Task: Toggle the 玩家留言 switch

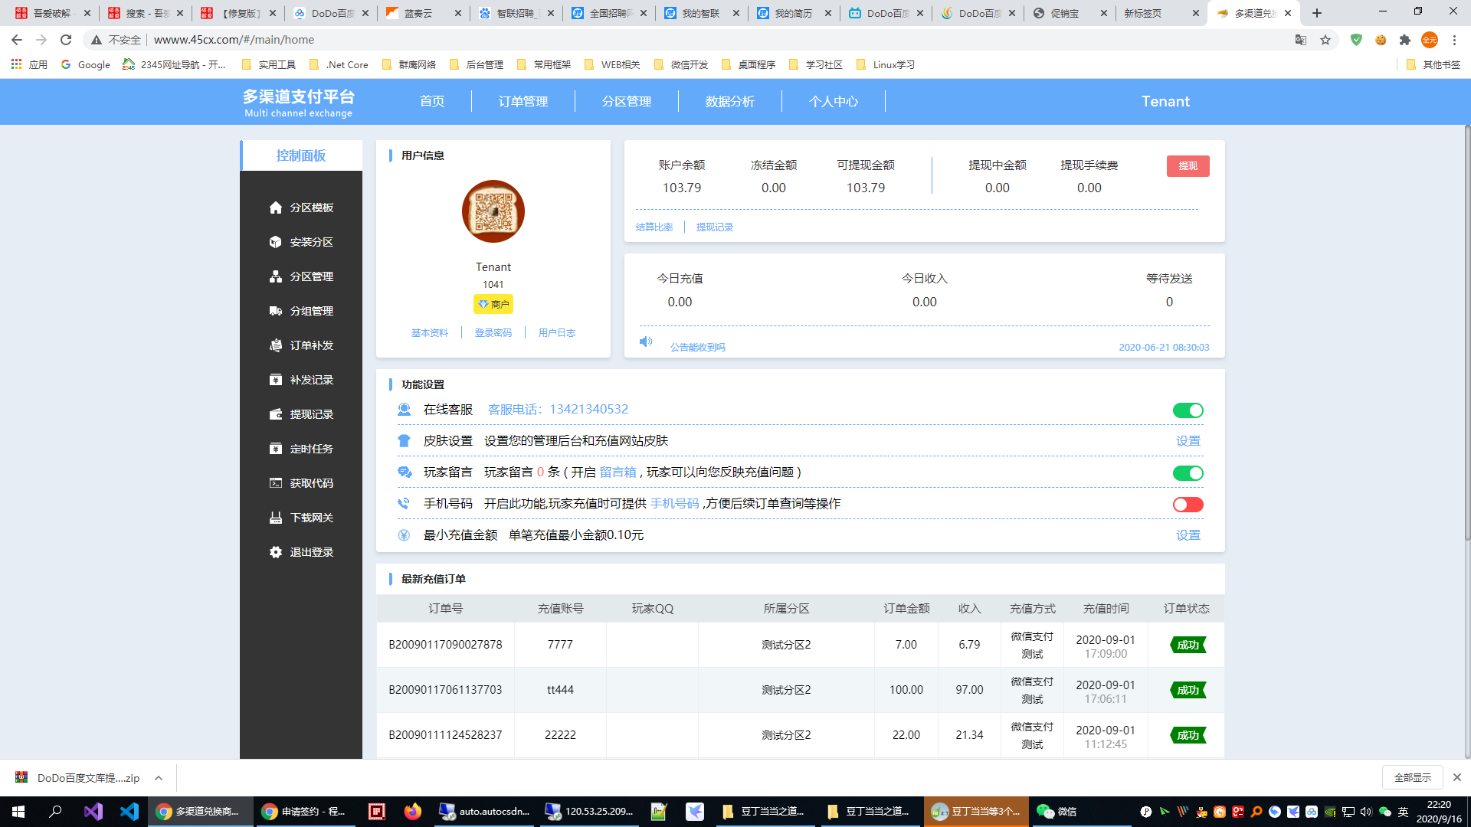Action: 1188,473
